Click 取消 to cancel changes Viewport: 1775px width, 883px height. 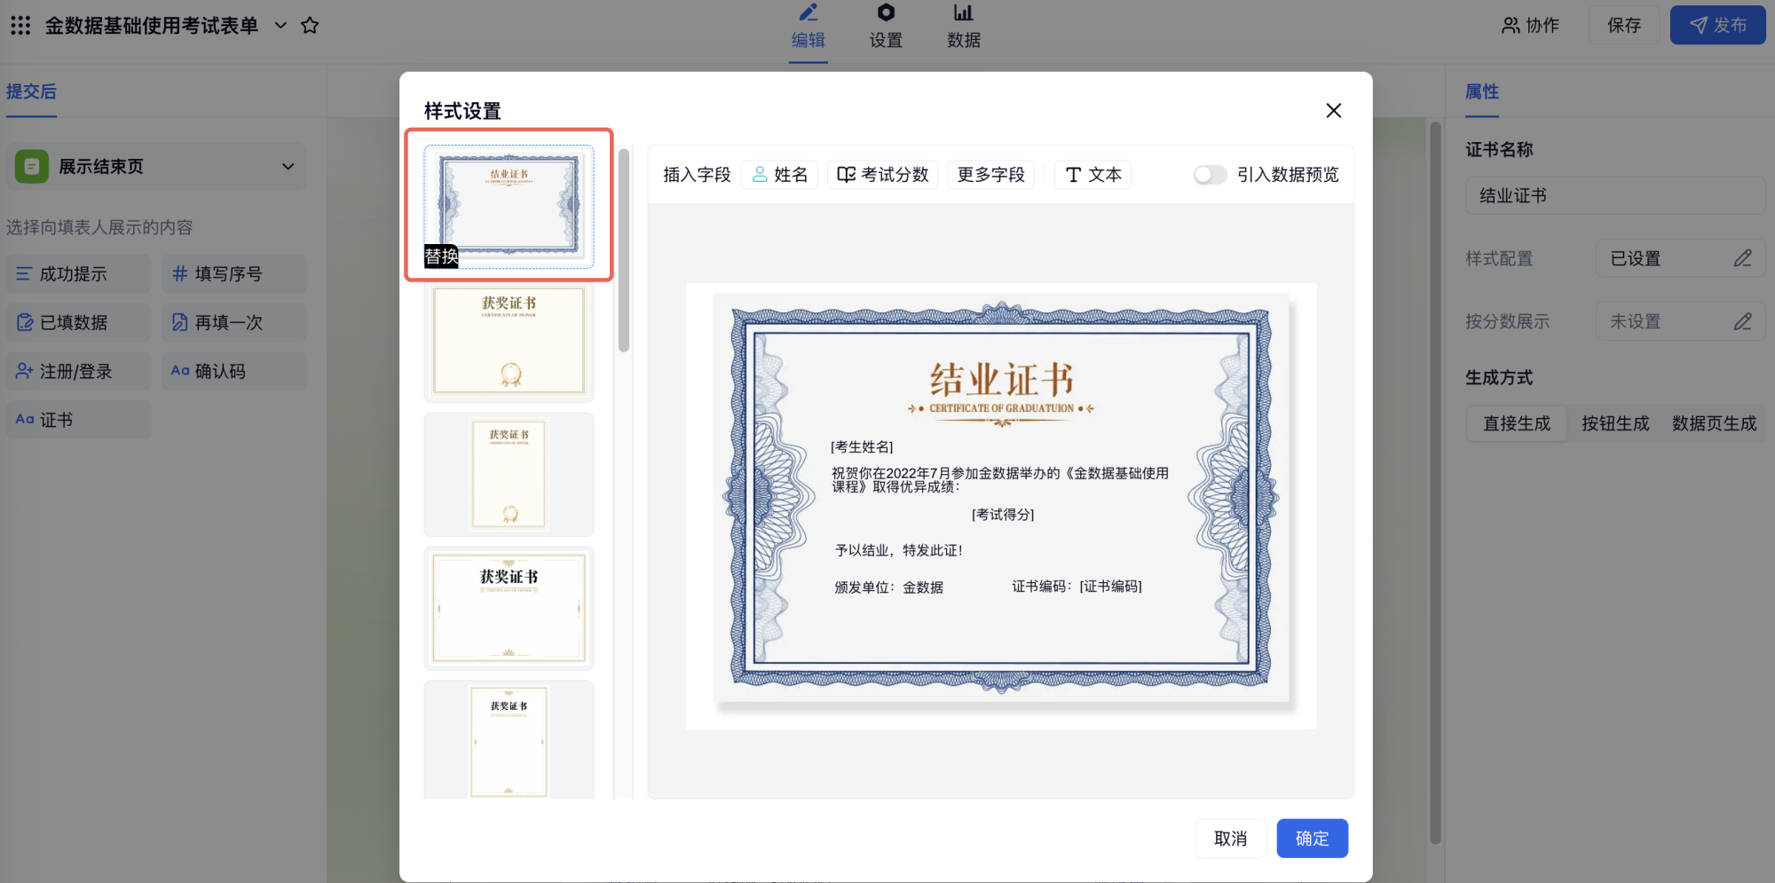1230,839
